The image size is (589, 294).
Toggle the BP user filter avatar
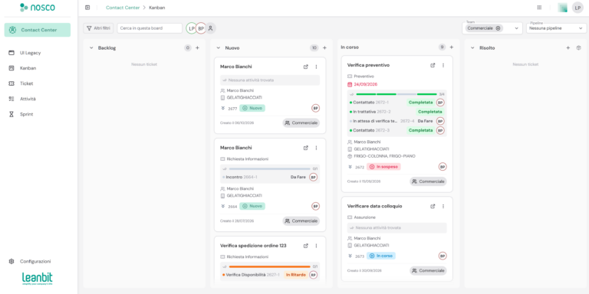pyautogui.click(x=201, y=28)
